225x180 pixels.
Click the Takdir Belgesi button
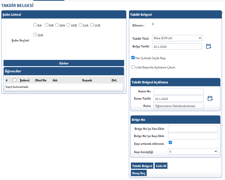point(142,166)
